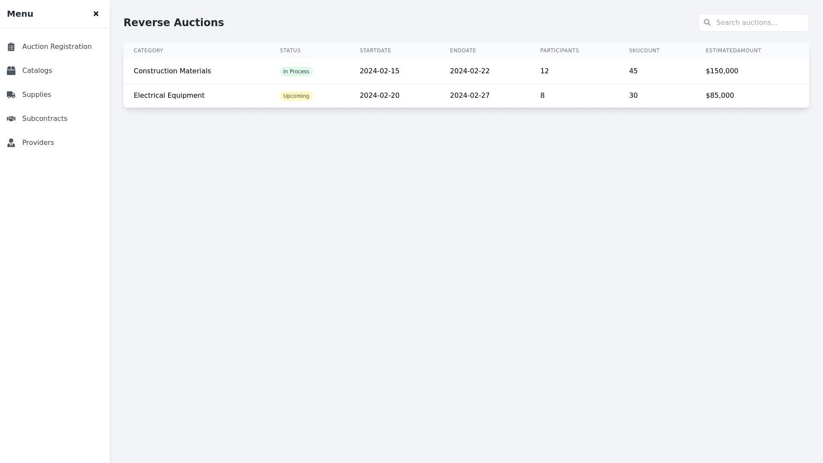Click the CATEGORY column header
Image resolution: width=823 pixels, height=463 pixels.
tap(148, 51)
